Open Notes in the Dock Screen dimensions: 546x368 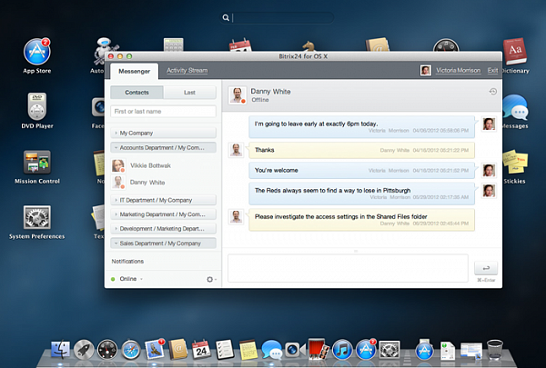point(248,350)
